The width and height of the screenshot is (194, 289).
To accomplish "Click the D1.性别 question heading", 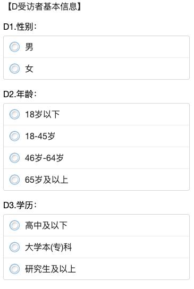I will coord(20,27).
